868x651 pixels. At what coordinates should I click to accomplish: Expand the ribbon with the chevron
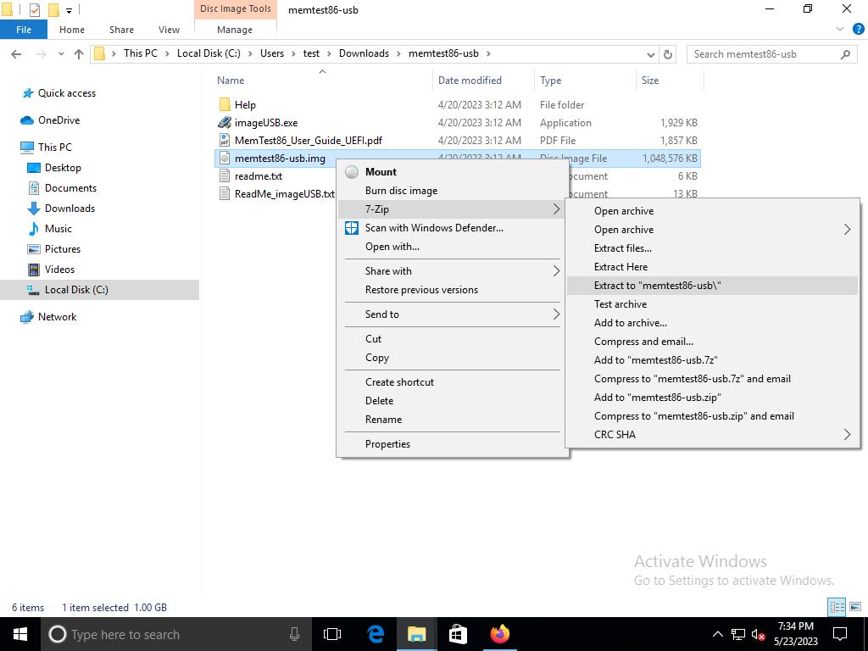point(840,30)
